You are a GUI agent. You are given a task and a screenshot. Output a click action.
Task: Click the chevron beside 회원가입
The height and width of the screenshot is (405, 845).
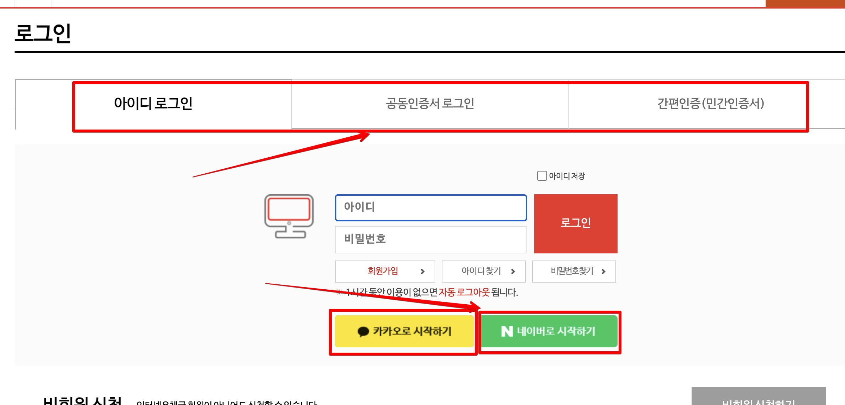[x=423, y=271]
